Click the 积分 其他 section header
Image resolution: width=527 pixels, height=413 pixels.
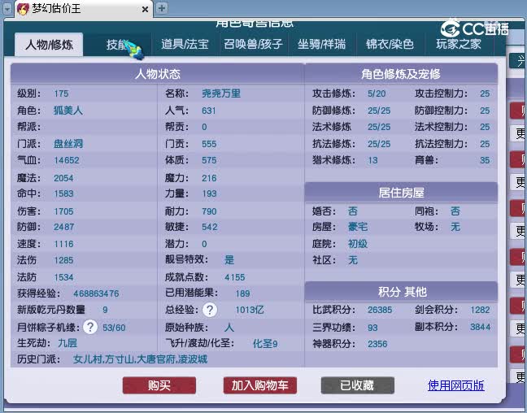401,291
